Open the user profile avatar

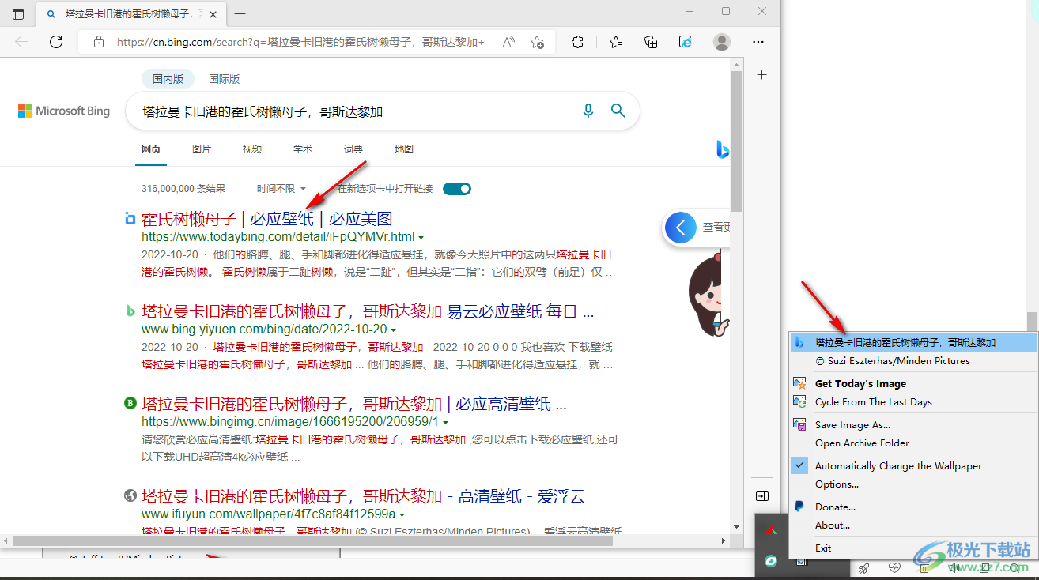coord(721,42)
